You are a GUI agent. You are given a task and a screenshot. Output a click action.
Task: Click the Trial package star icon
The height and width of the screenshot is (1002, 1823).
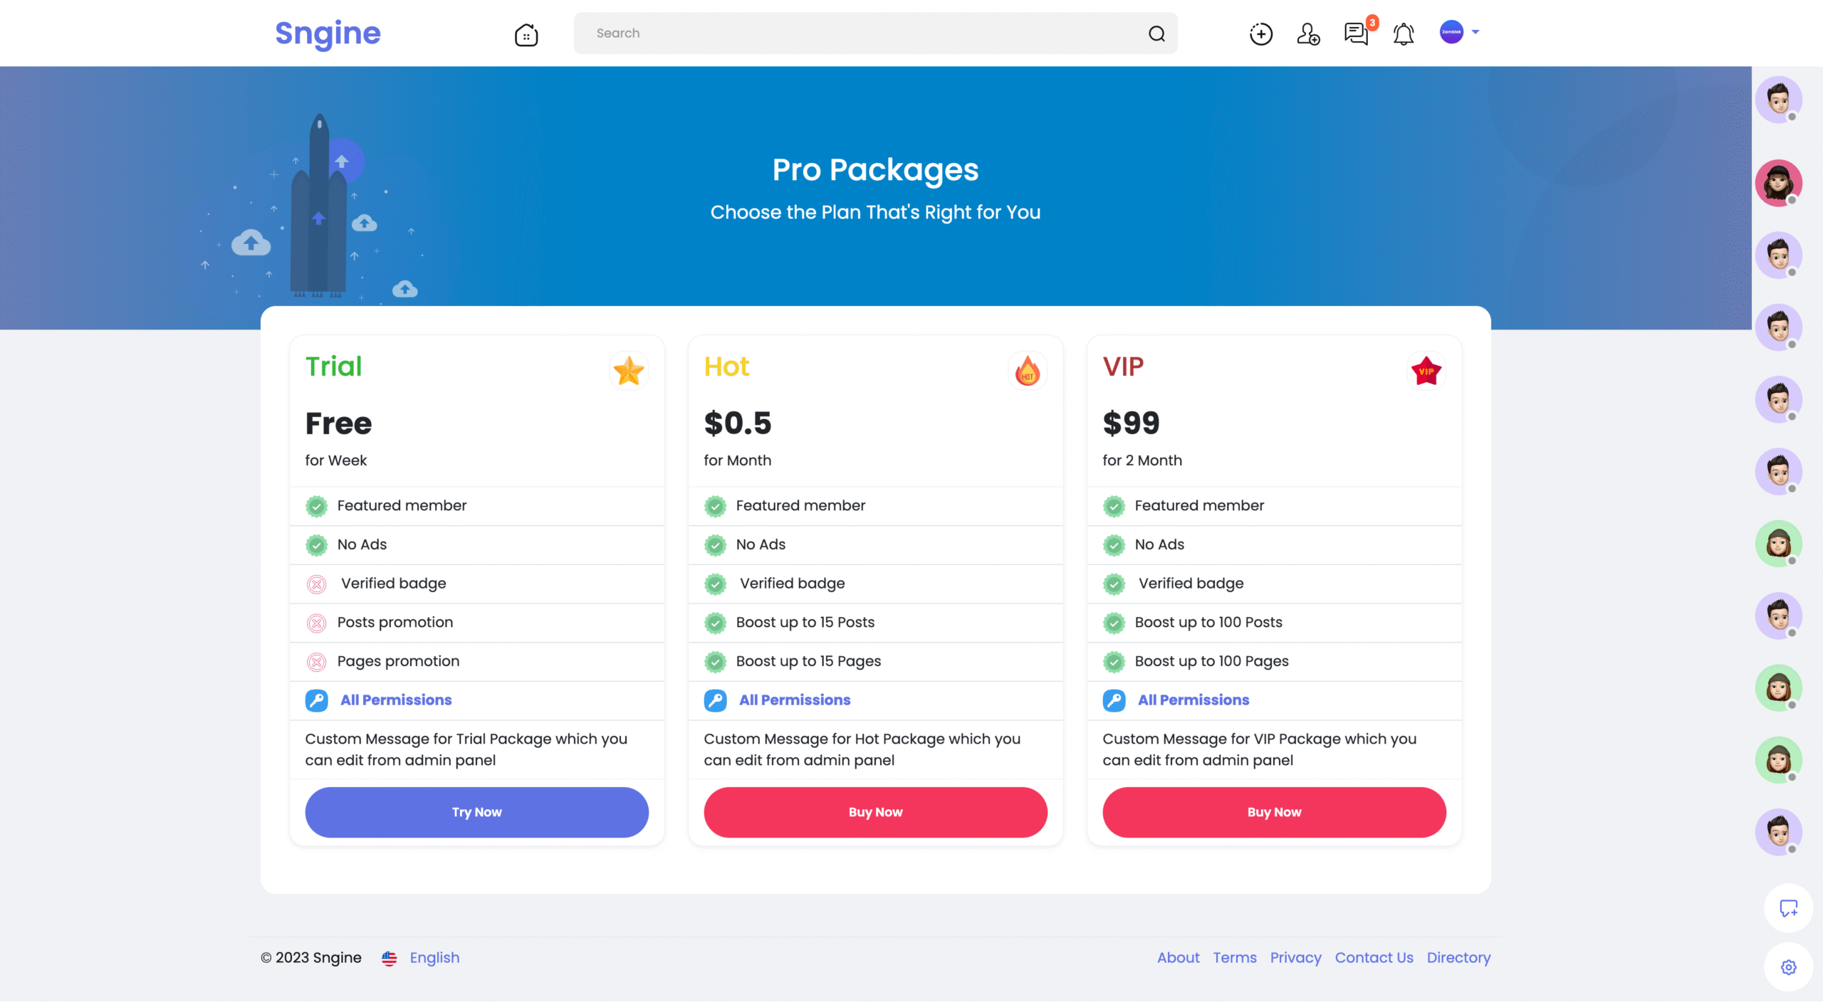(628, 371)
